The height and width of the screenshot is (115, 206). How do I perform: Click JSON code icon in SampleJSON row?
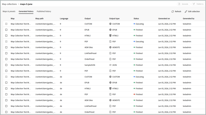tap(110, 65)
